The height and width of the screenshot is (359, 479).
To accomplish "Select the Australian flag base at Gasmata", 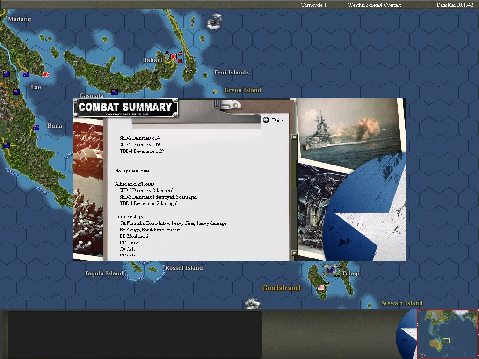I will 115,92.
